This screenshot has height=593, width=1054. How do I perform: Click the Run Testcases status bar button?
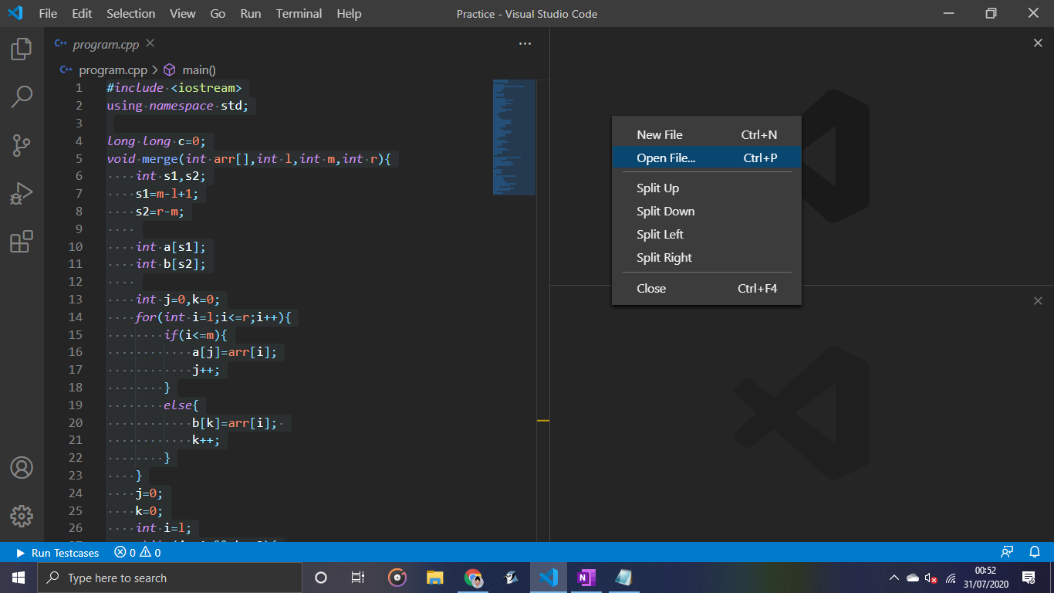58,553
